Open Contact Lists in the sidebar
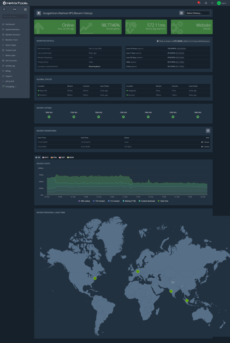Screen dimensions: 230x343 [x=15, y=50]
